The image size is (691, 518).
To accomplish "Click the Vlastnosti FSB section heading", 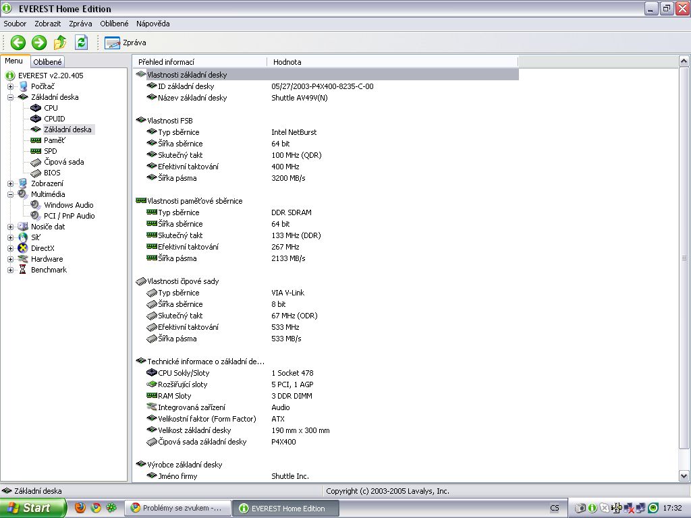I will point(169,121).
